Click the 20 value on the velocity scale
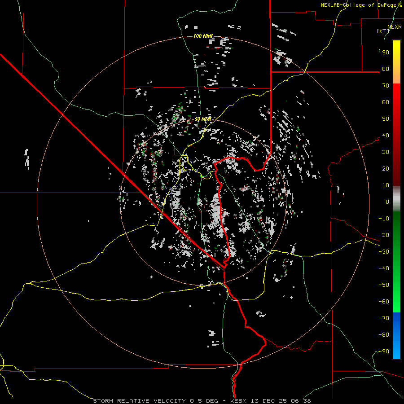The height and width of the screenshot is (404, 404). pos(386,169)
